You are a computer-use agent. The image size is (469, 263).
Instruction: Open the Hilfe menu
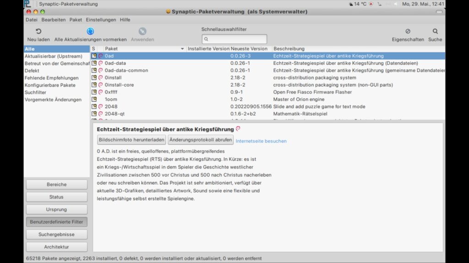click(x=125, y=20)
